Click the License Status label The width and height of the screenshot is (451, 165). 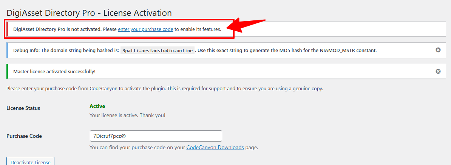23,108
